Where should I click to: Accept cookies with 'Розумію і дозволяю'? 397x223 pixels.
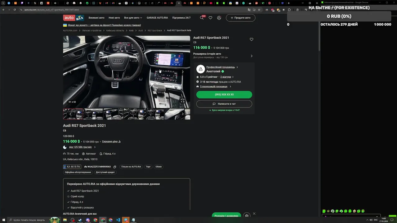[226, 216]
